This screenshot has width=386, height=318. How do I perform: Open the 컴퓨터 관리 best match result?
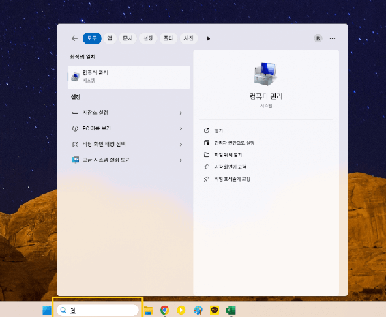[x=128, y=77]
